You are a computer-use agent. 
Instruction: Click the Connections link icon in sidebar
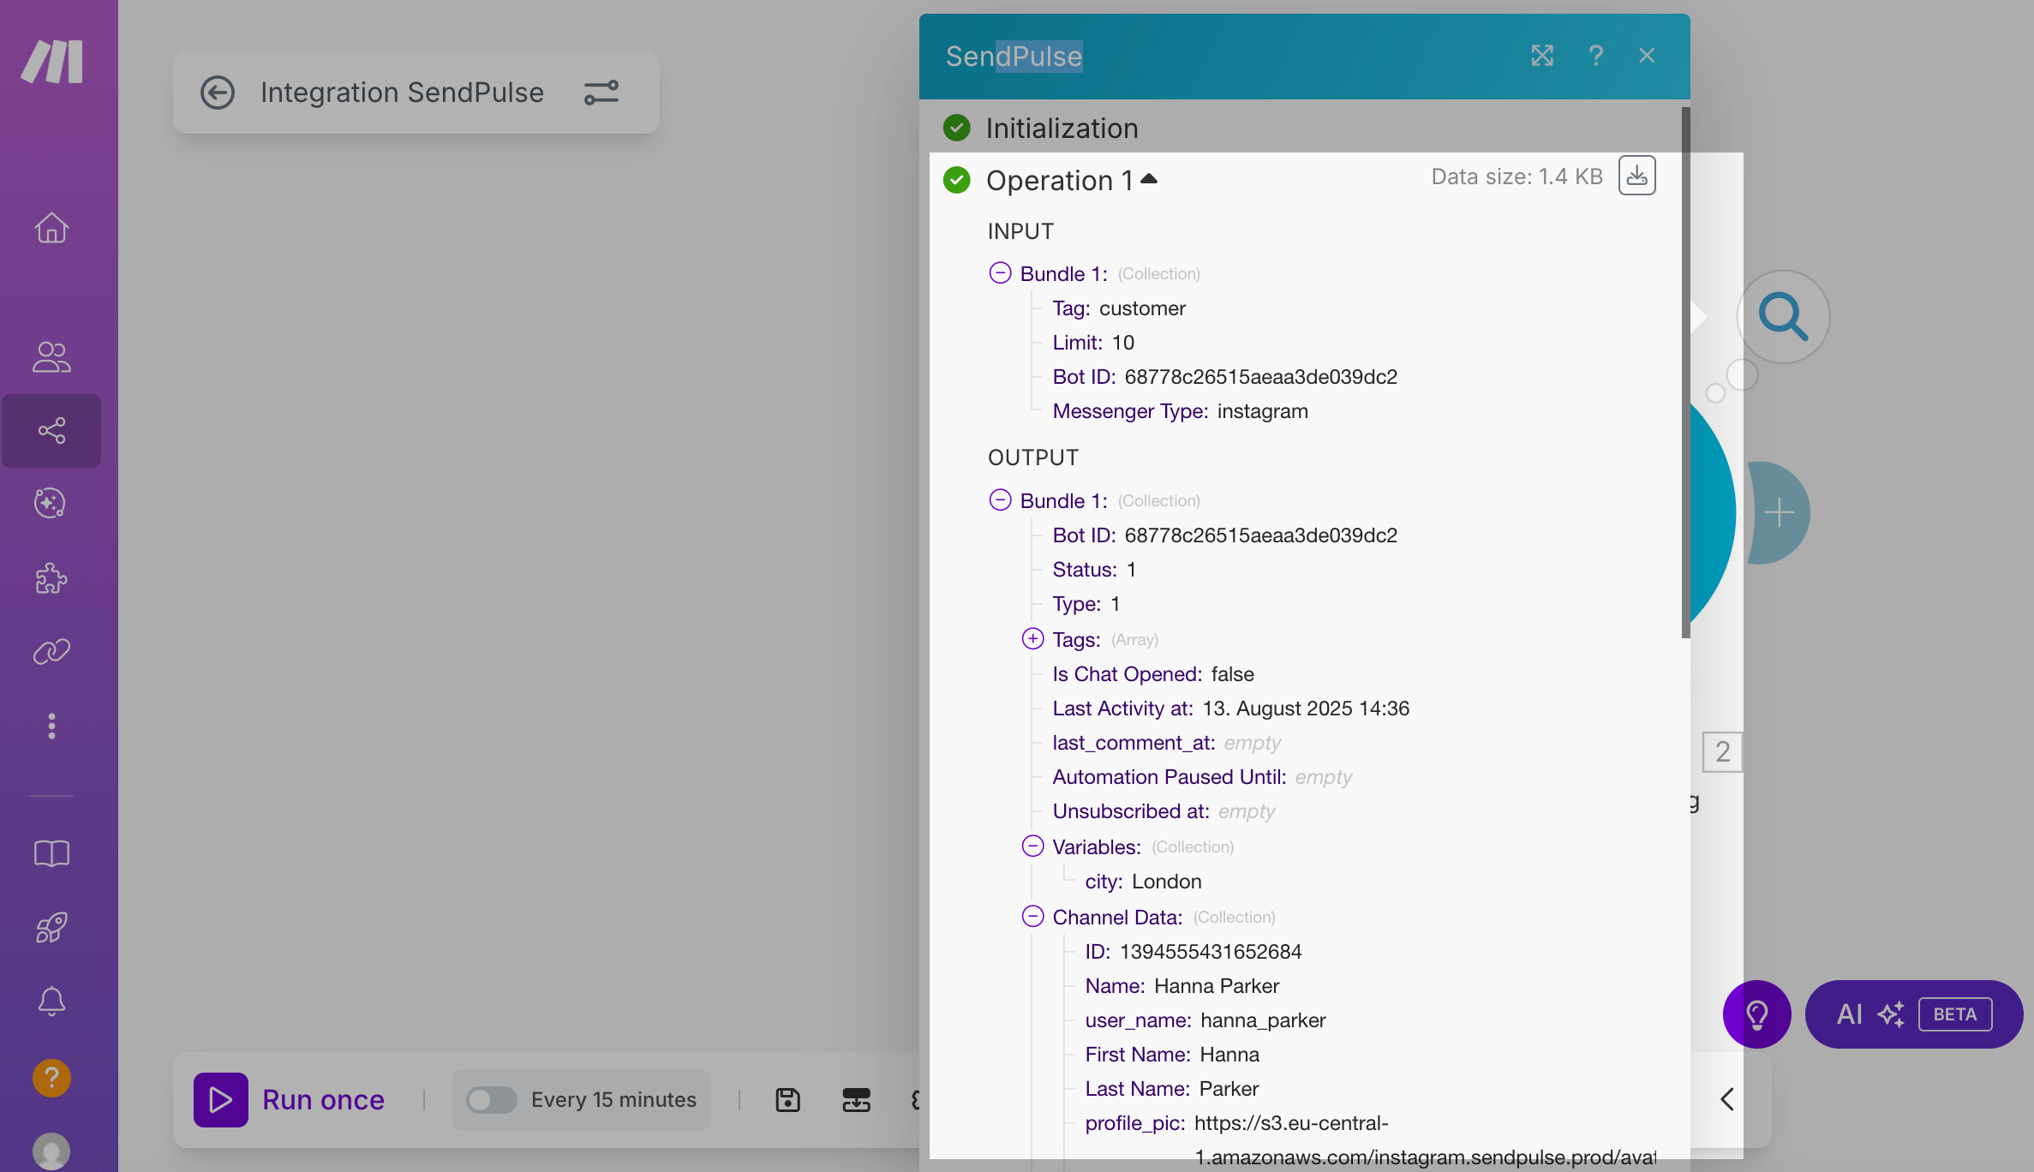pyautogui.click(x=51, y=652)
